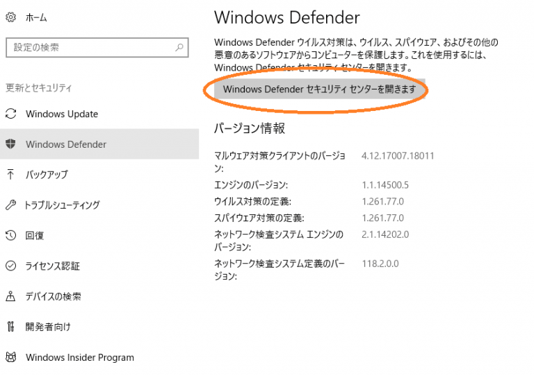Click the Windows Update refresh icon

coord(11,114)
